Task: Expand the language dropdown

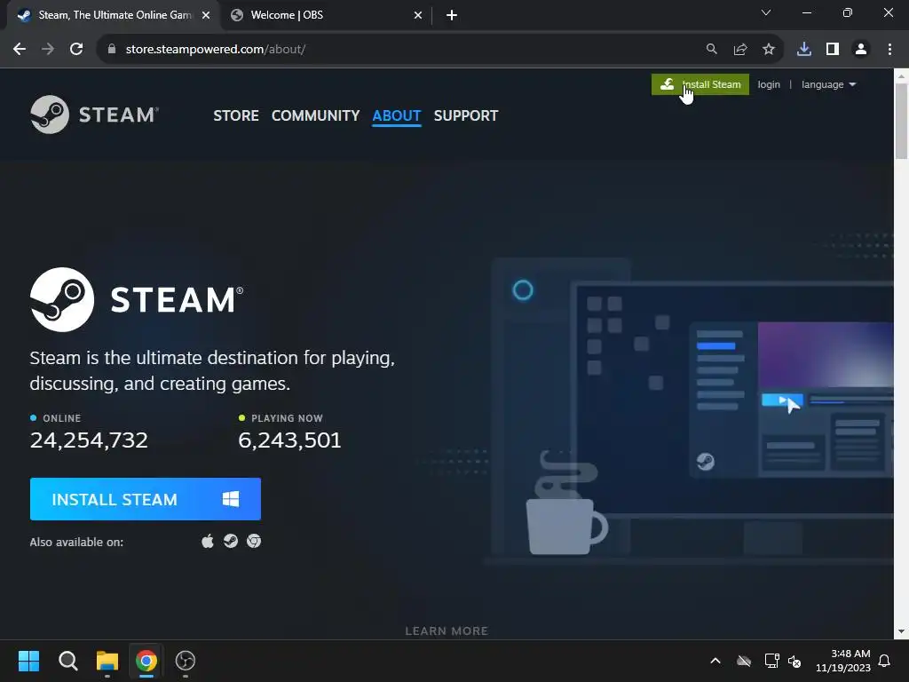Action: pyautogui.click(x=828, y=84)
